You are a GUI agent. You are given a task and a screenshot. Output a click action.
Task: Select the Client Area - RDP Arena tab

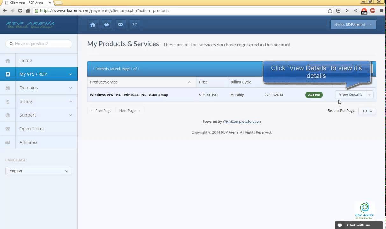coord(28,3)
